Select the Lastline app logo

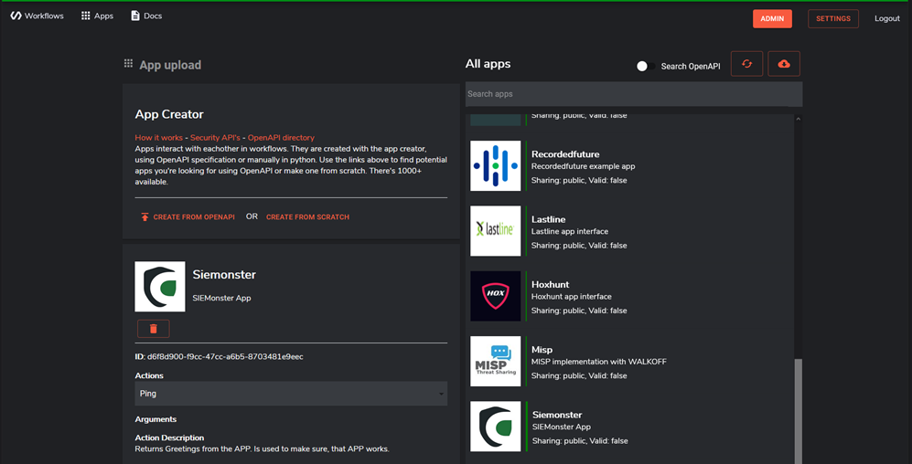click(x=496, y=230)
